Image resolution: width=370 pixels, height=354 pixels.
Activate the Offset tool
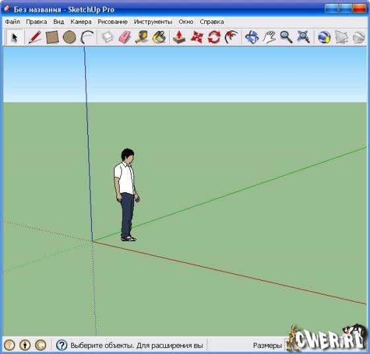pyautogui.click(x=231, y=37)
